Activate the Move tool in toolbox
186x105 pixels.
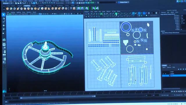(4, 25)
